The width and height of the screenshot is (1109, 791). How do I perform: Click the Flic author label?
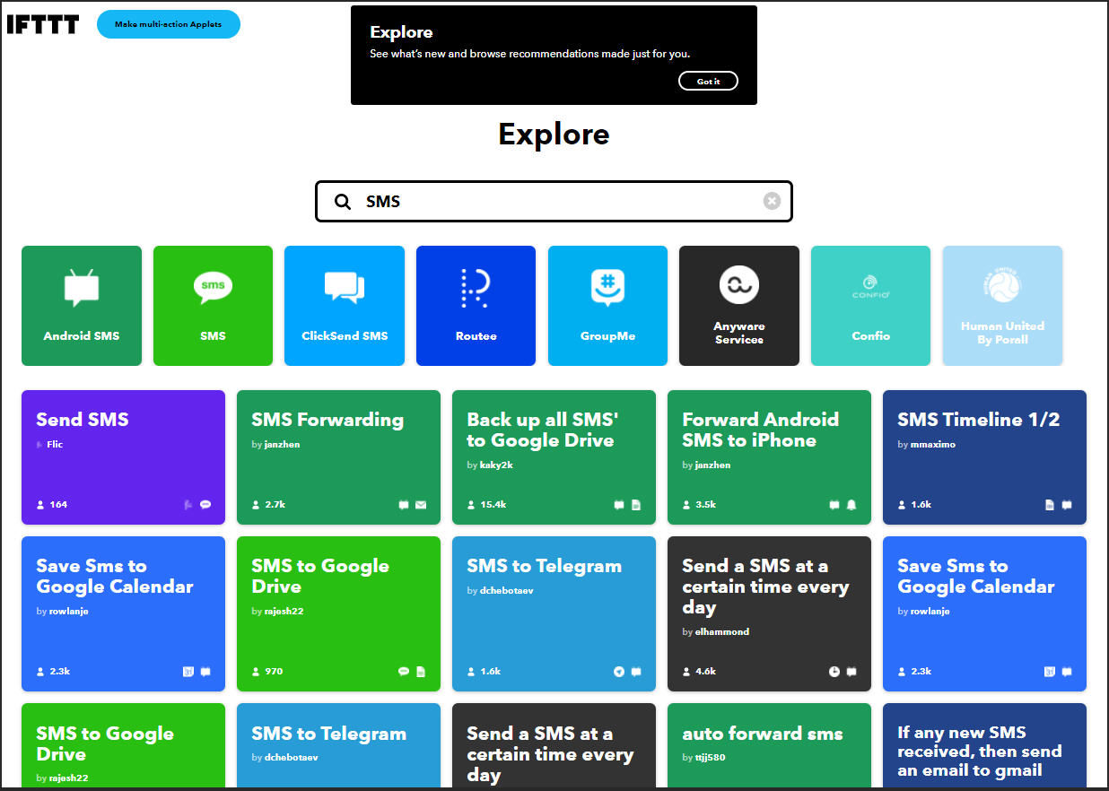55,444
